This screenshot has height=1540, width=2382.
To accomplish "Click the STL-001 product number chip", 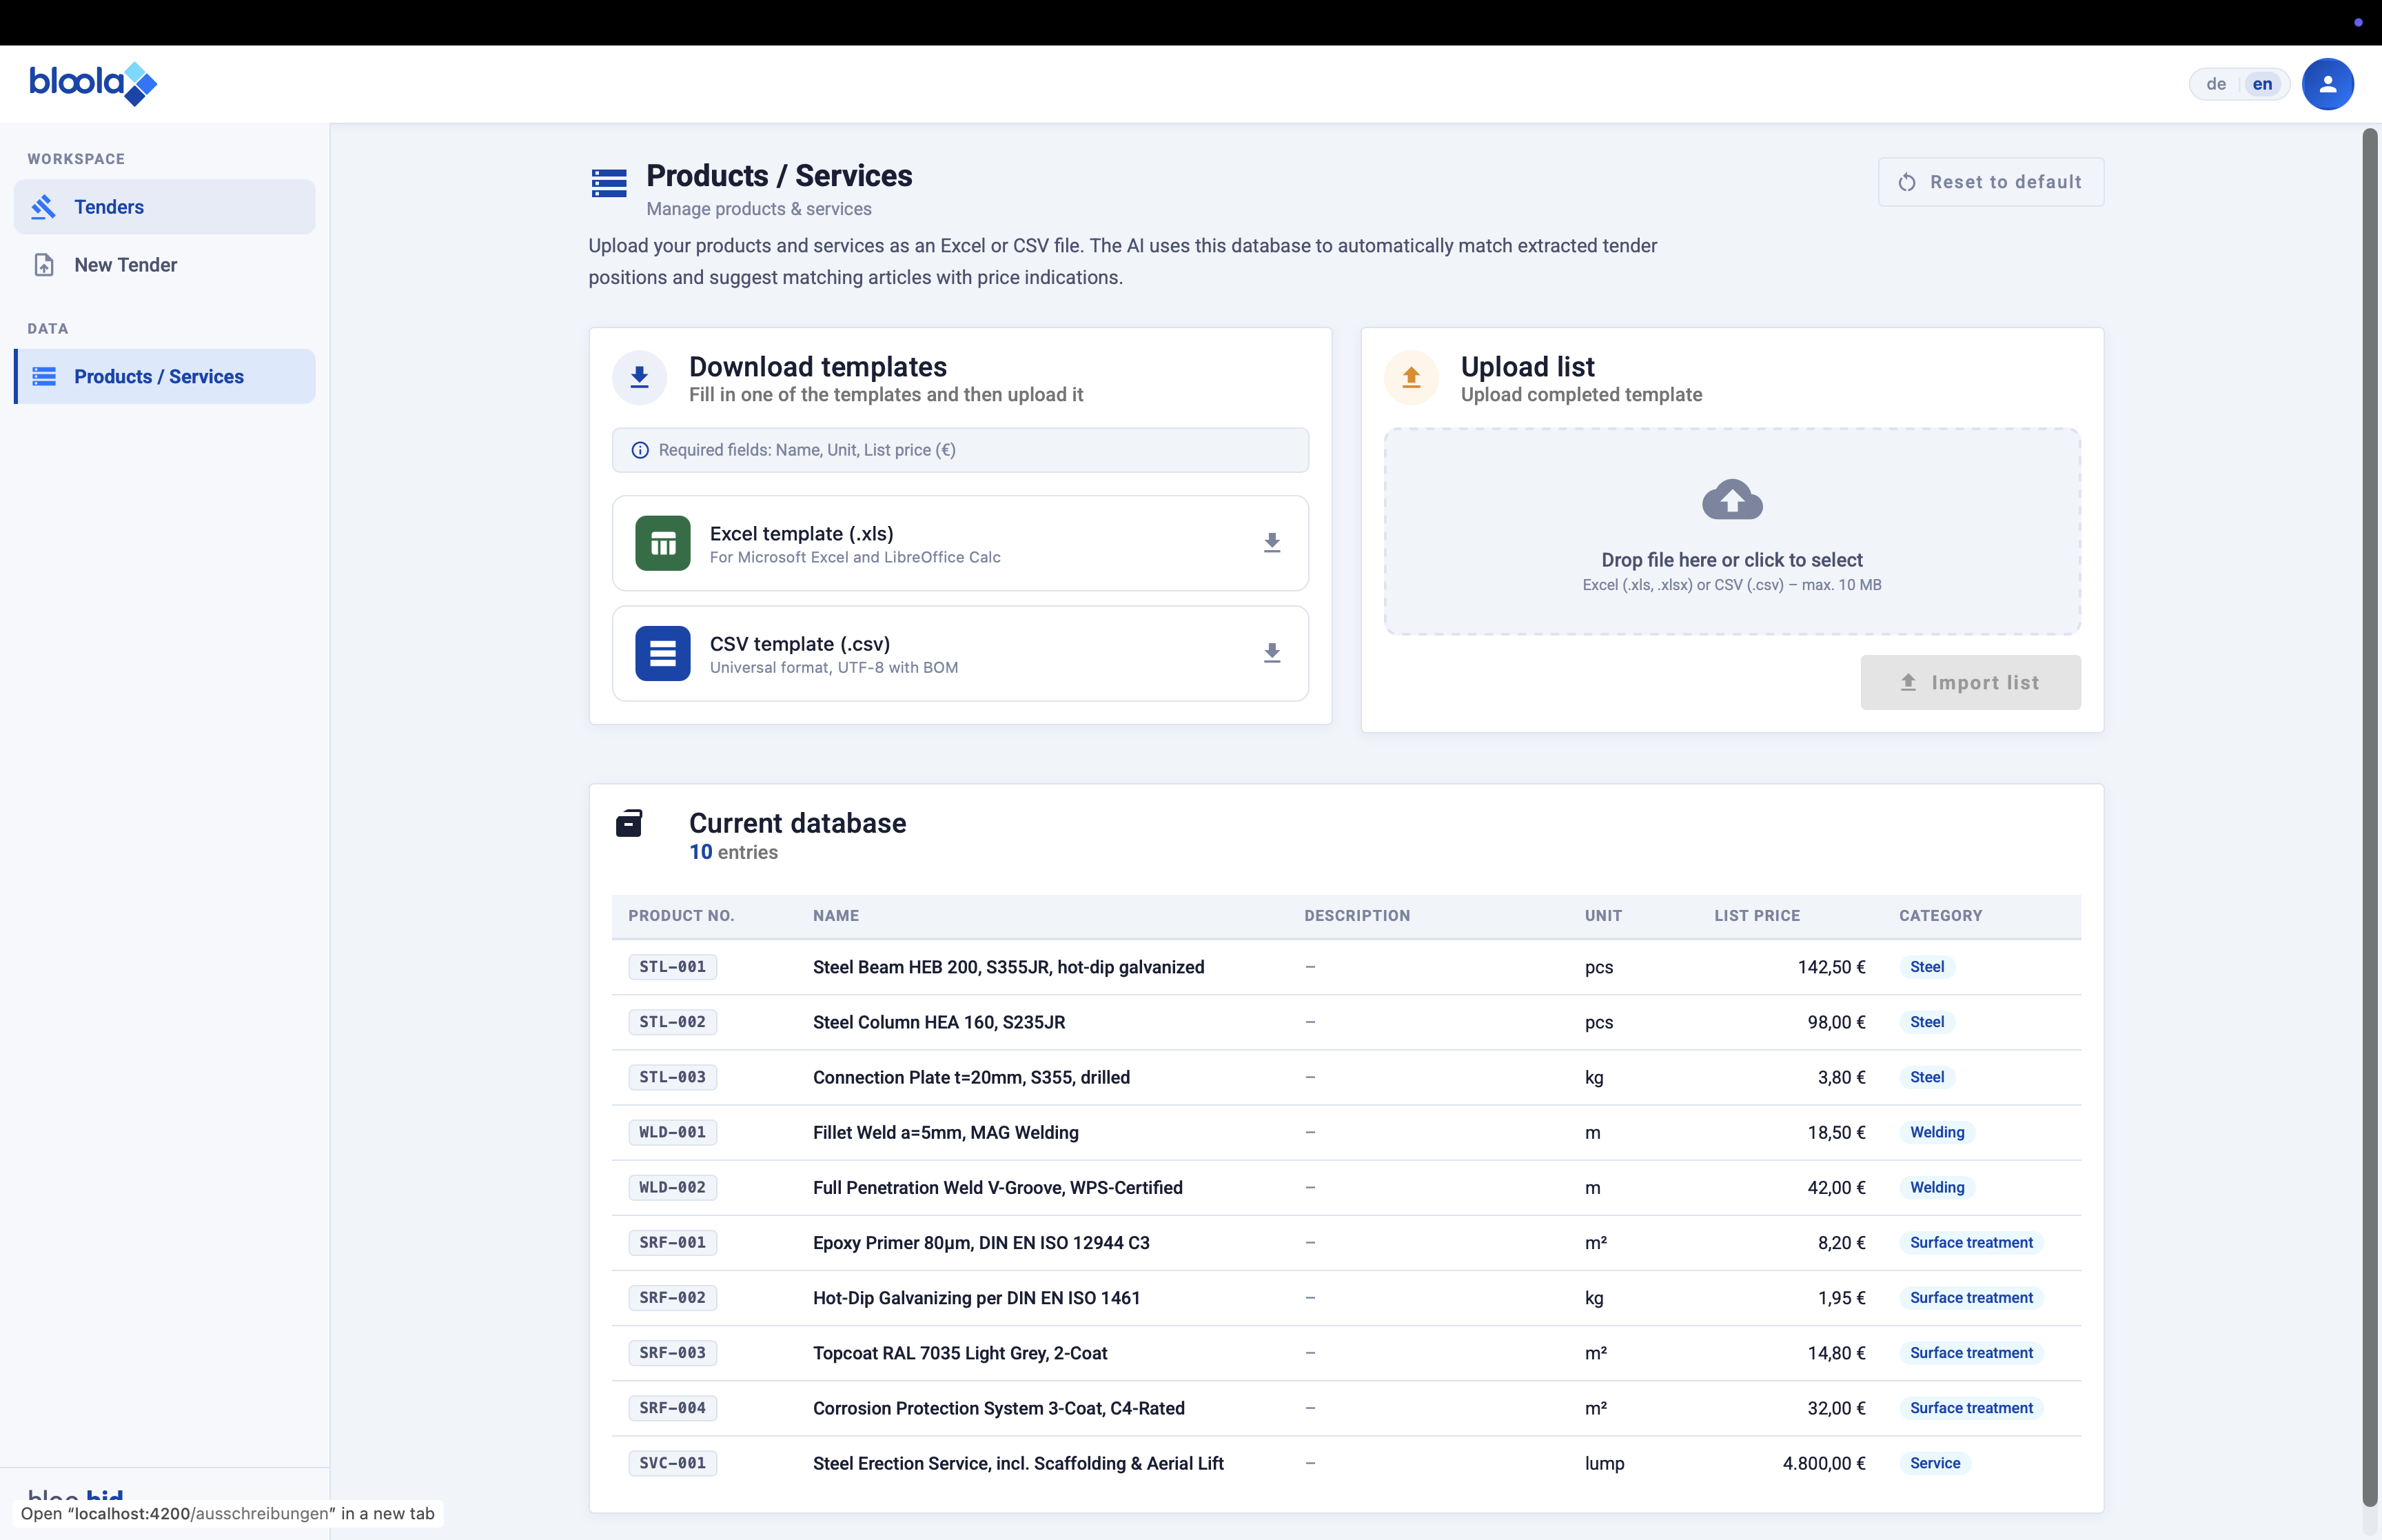I will (x=673, y=967).
